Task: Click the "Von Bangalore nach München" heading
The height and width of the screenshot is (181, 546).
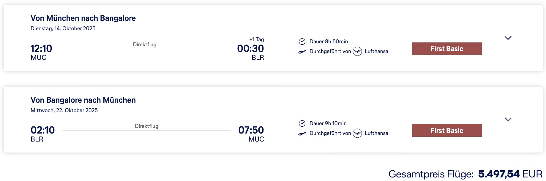Action: click(83, 100)
